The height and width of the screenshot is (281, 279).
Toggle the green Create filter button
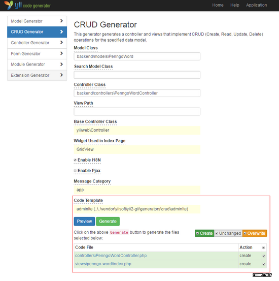coord(204,233)
